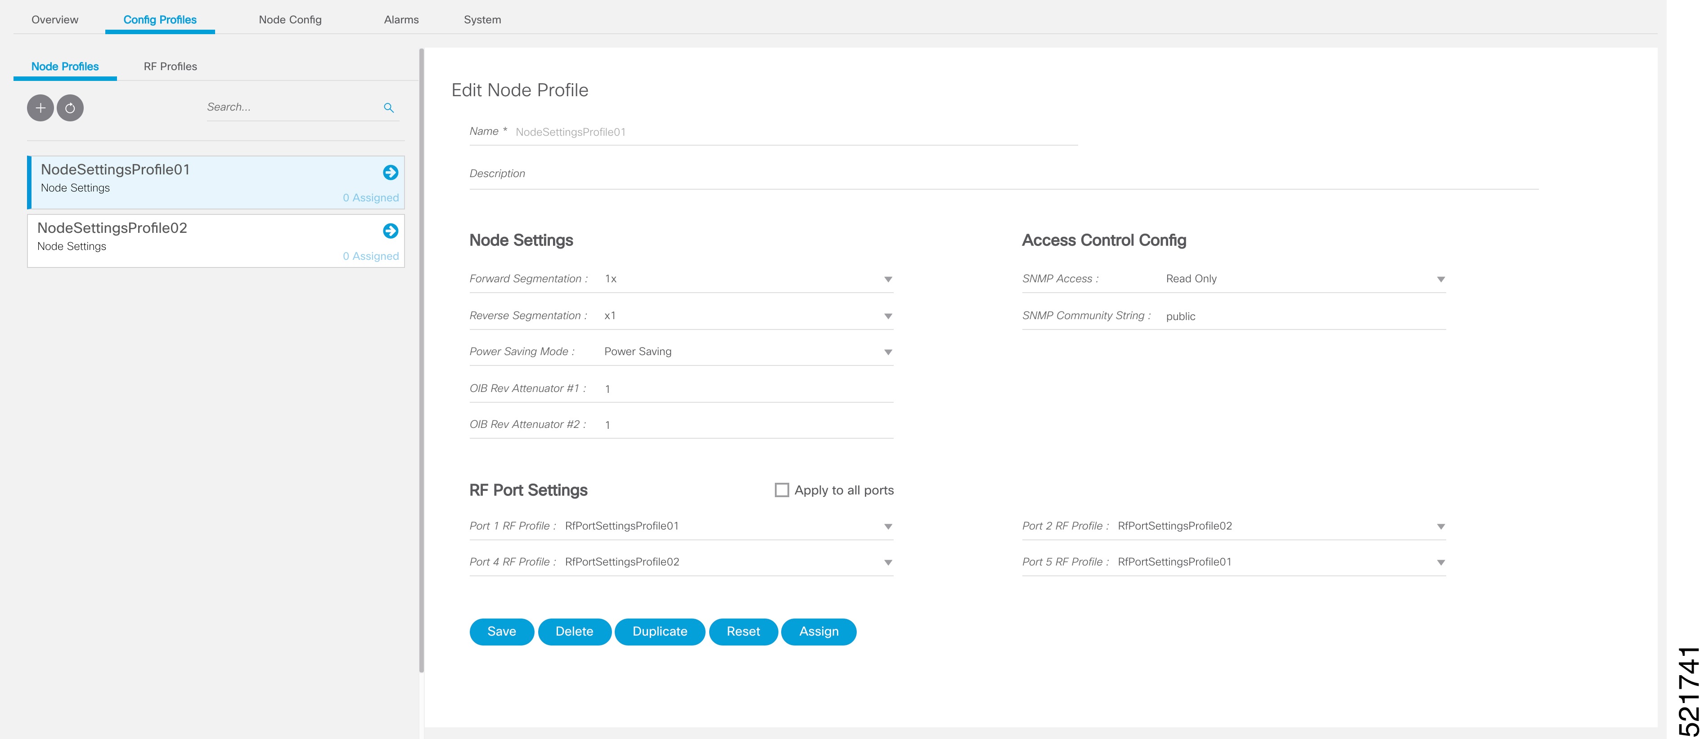Viewport: 1700px width, 739px height.
Task: Open the Power Saving Mode dropdown
Action: (888, 352)
